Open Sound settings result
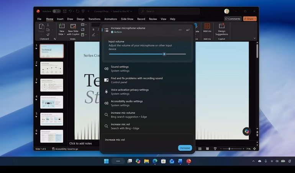This screenshot has height=173, width=295. coord(147,69)
